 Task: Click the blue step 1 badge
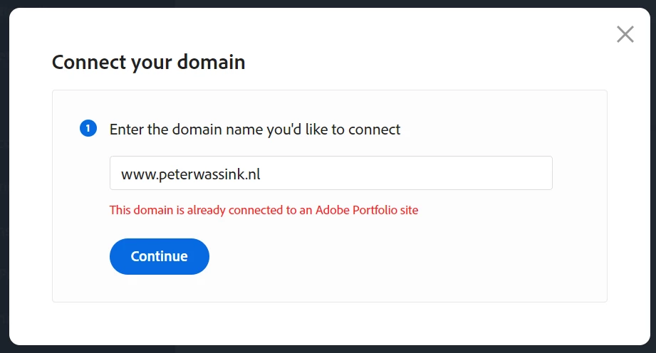click(x=88, y=129)
